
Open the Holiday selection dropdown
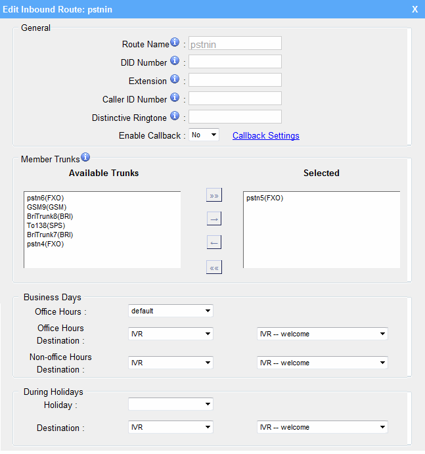click(170, 404)
